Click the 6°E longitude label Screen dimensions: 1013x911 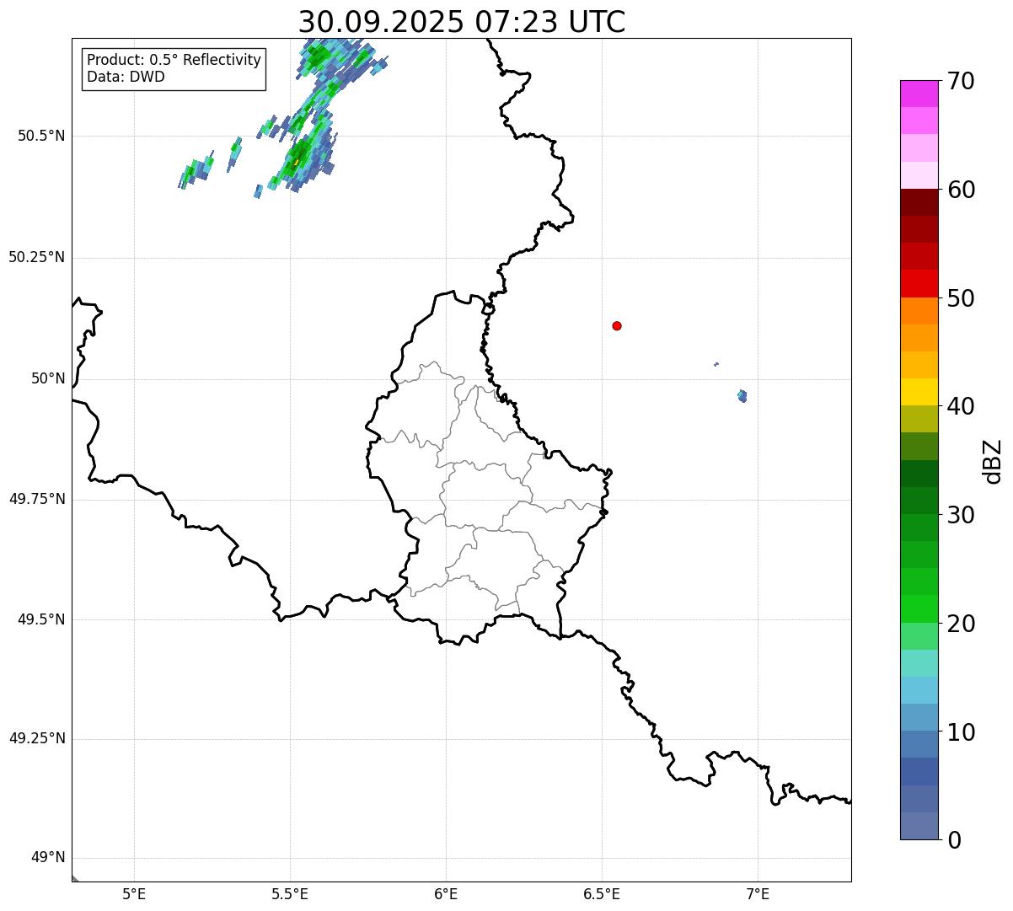point(446,893)
